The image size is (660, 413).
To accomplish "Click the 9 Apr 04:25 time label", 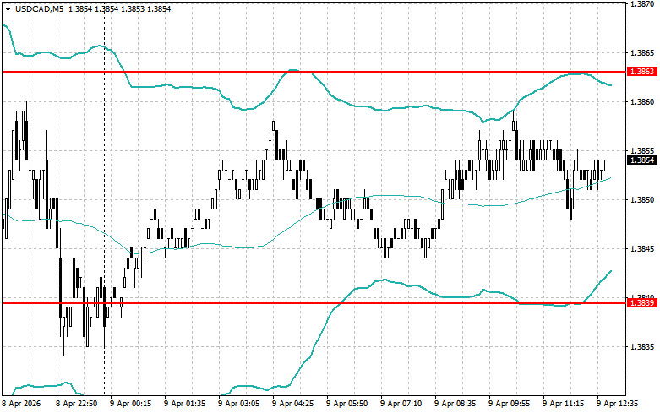I will pyautogui.click(x=293, y=404).
